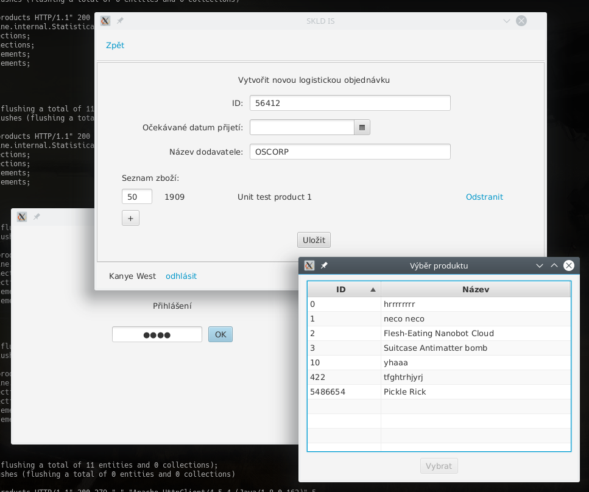Image resolution: width=589 pixels, height=492 pixels.
Task: Sort by the ID column header
Action: tap(344, 290)
